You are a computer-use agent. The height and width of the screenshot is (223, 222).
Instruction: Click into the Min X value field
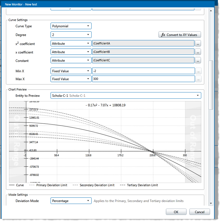click(143, 71)
